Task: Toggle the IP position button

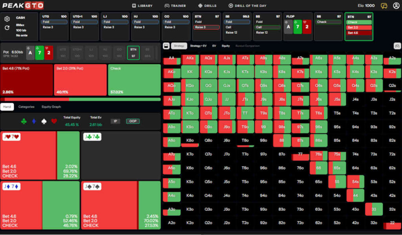Action: pyautogui.click(x=115, y=121)
